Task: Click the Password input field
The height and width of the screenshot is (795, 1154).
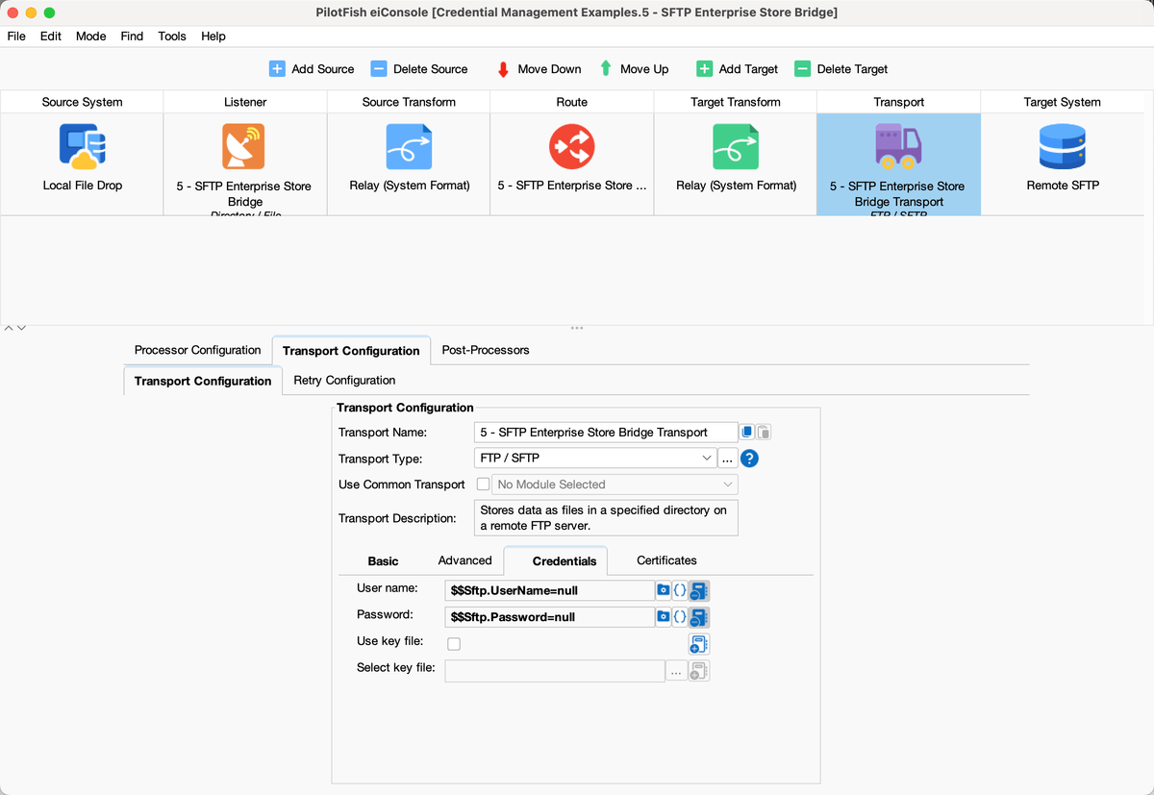Action: click(x=550, y=616)
